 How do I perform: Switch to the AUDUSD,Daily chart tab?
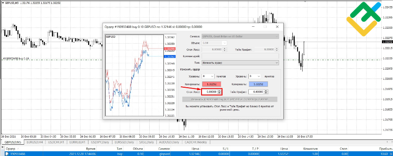[169, 142]
